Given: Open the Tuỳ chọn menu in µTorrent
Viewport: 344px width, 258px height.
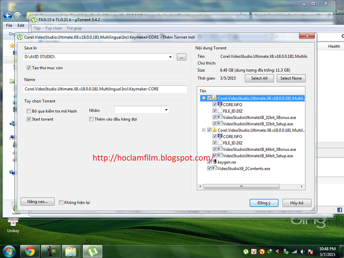Looking at the screenshot, I should (x=53, y=28).
